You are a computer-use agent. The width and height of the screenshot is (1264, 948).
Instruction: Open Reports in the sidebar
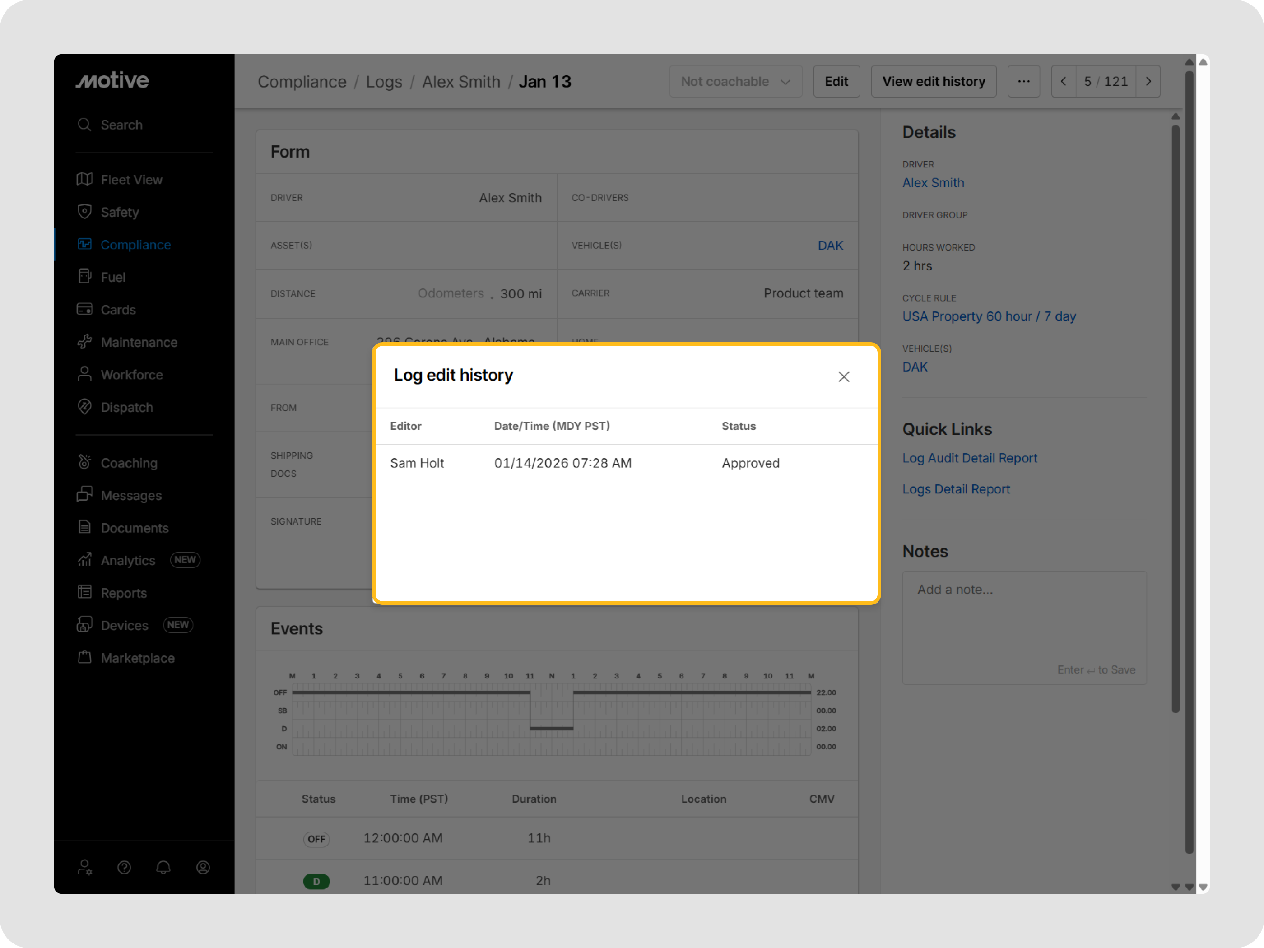point(123,593)
